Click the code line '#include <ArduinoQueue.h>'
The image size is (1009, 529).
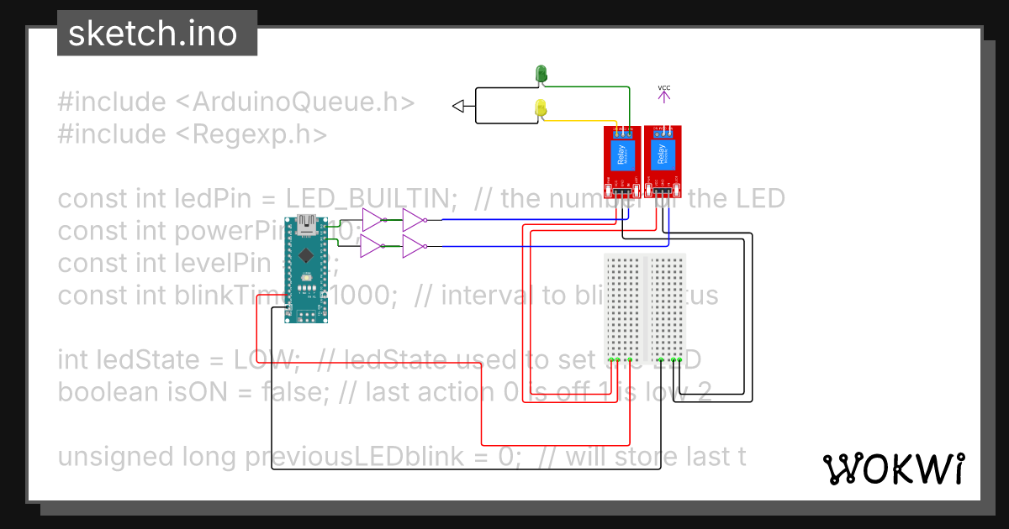pyautogui.click(x=236, y=102)
